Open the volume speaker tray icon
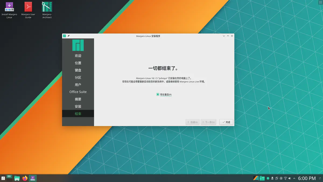 [x=290, y=178]
